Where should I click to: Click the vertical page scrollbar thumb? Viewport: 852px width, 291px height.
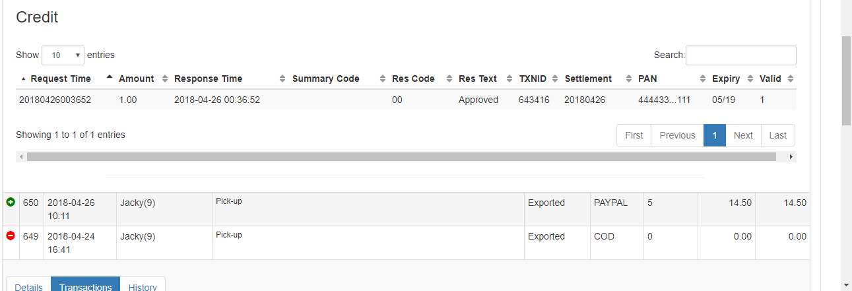(x=846, y=81)
